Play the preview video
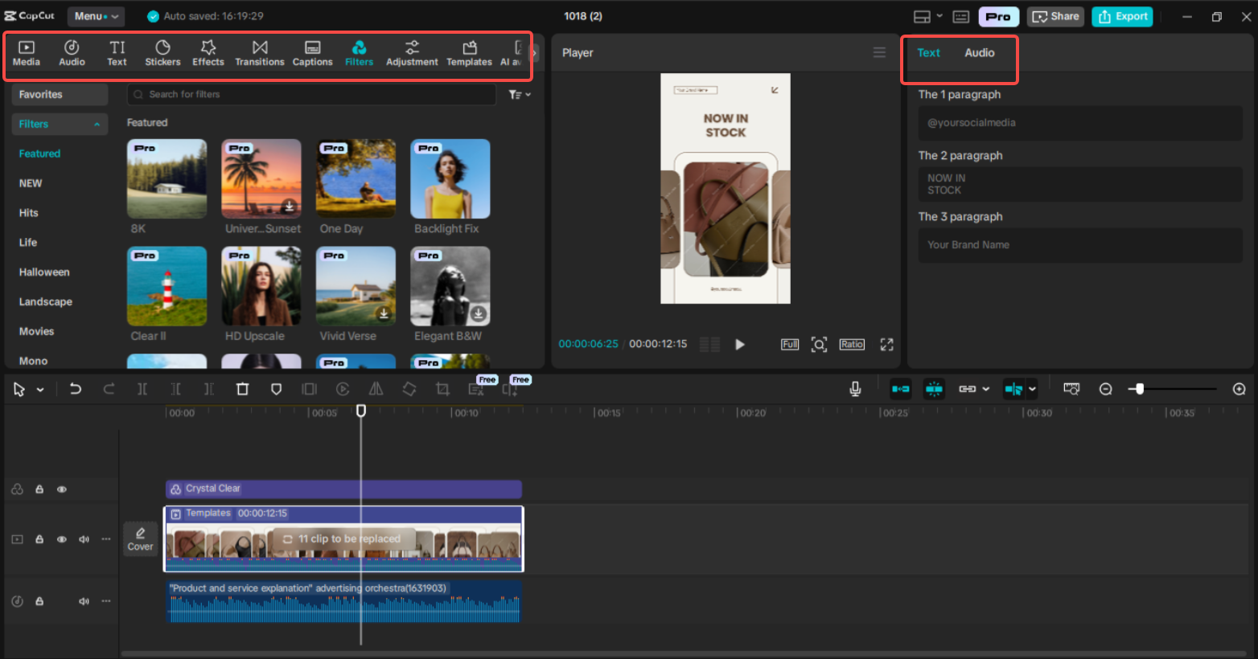 click(x=740, y=345)
